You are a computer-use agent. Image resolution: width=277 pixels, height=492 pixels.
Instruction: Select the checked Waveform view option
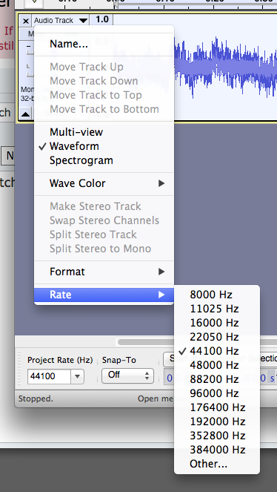point(104,146)
